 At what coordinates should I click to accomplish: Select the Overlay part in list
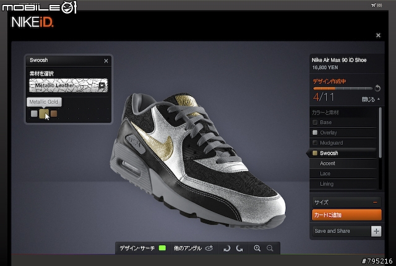click(x=343, y=132)
